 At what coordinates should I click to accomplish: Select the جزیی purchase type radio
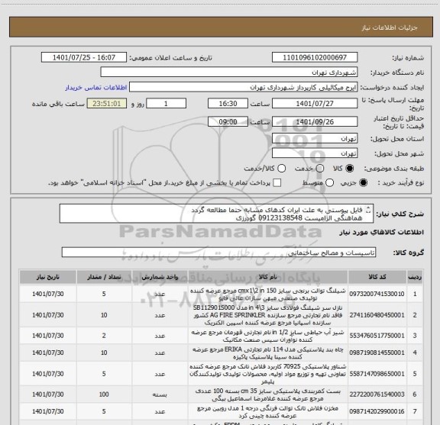pos(364,183)
